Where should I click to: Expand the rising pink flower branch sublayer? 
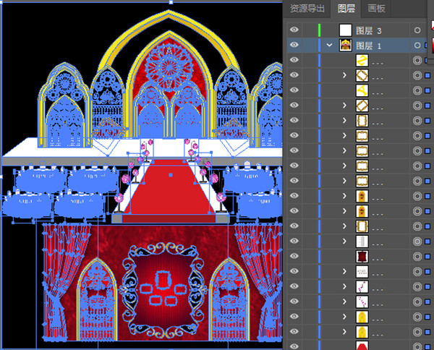(344, 286)
